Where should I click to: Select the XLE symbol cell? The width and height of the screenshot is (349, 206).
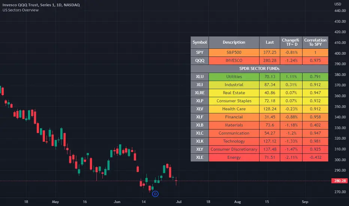pyautogui.click(x=200, y=157)
